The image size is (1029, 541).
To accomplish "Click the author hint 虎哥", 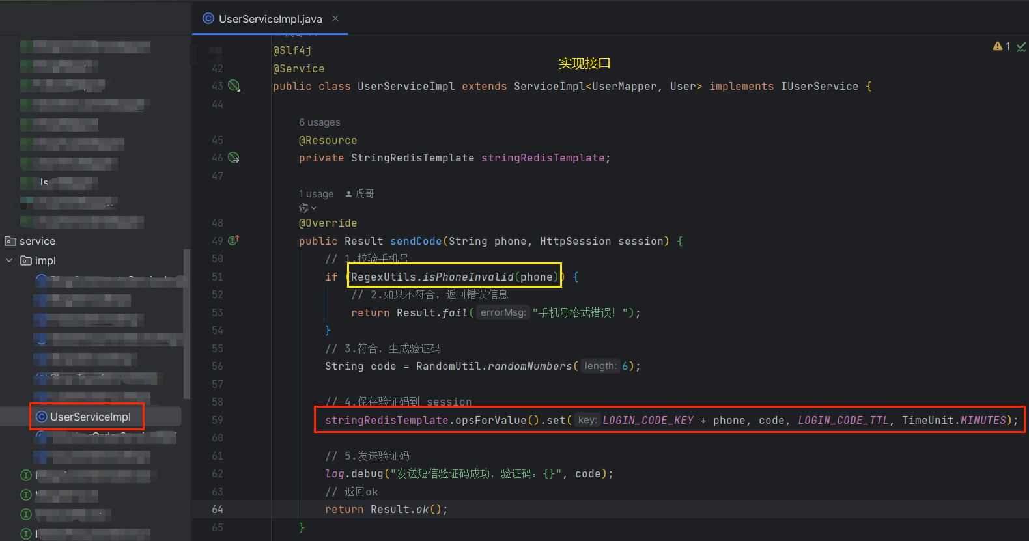I will (365, 194).
